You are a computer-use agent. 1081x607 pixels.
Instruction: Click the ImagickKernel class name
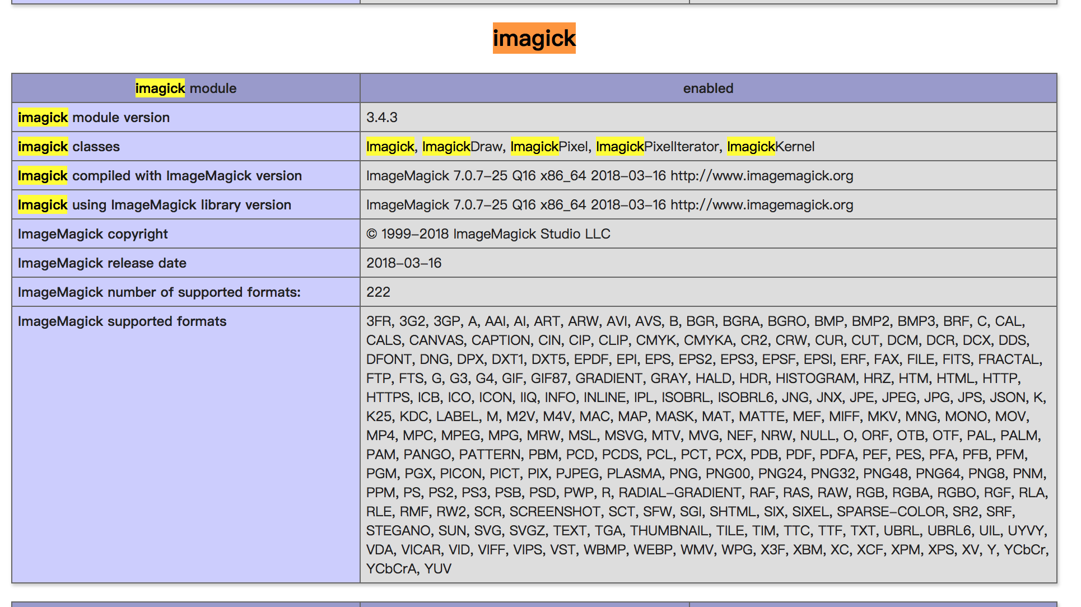tap(771, 147)
